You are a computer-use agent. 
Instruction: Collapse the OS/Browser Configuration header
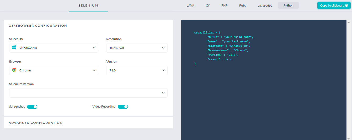click(88, 26)
